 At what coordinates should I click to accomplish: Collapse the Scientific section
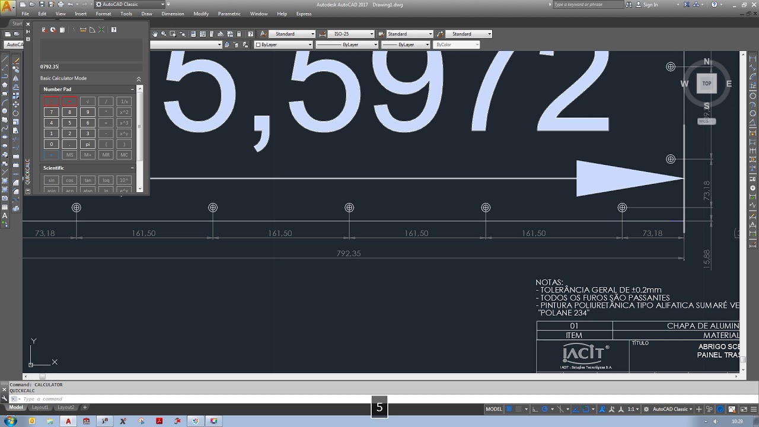[x=132, y=168]
